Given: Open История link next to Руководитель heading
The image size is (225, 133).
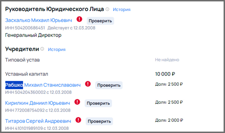Looking at the screenshot, I should [121, 10].
